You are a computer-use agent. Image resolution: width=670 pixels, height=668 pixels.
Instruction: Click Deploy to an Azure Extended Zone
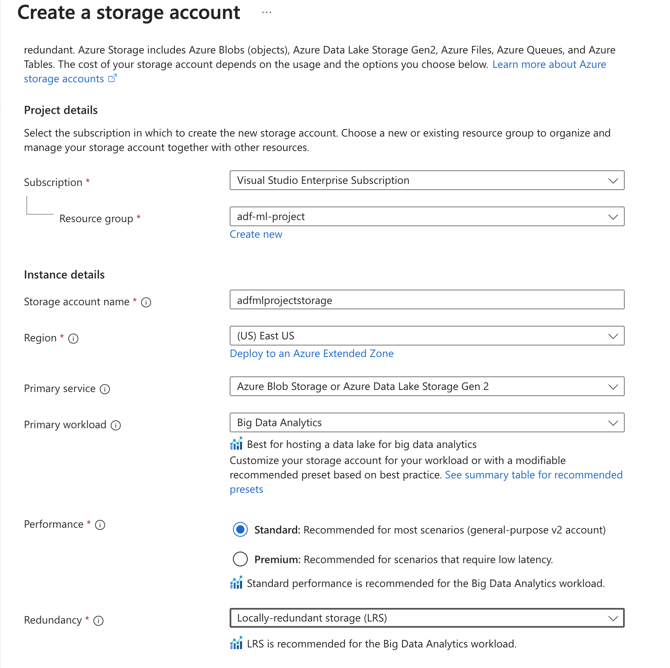point(312,354)
